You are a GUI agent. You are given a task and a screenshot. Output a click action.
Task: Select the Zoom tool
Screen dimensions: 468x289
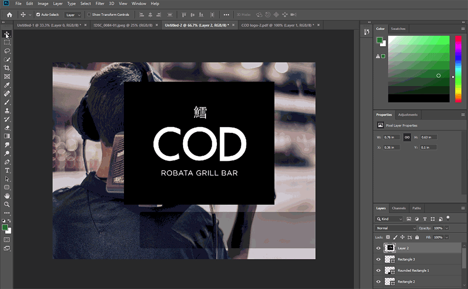7,204
